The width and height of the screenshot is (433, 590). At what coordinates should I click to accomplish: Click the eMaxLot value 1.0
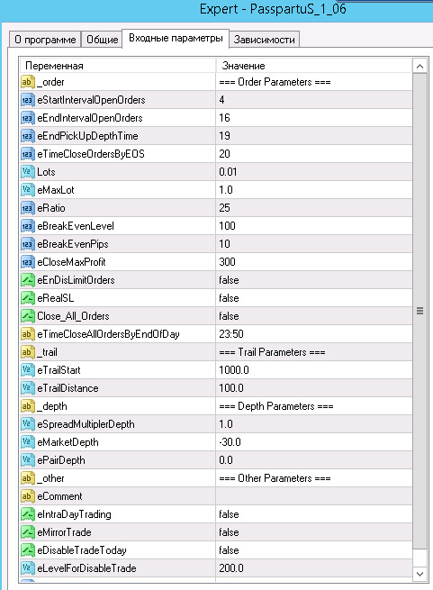[226, 190]
